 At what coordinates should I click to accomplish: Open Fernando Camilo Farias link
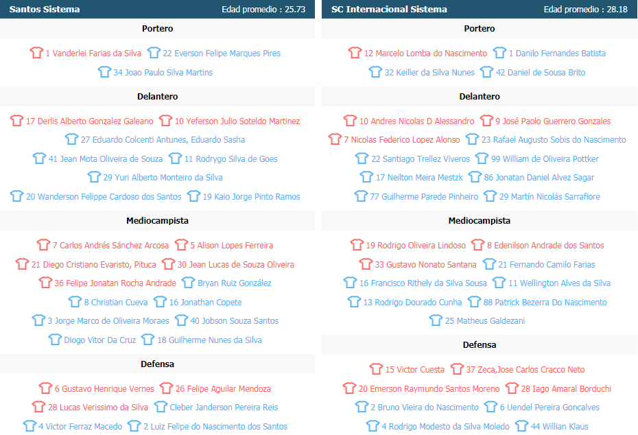(547, 265)
